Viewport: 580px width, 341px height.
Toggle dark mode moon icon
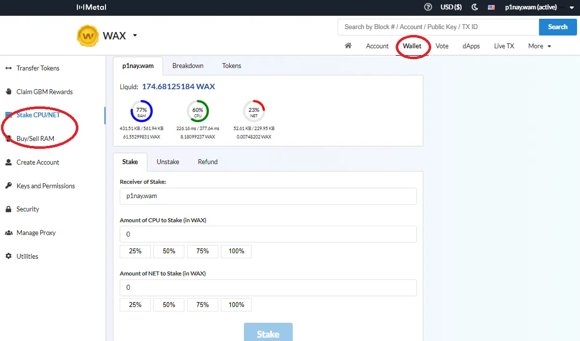(475, 7)
